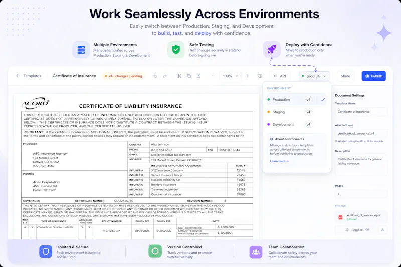Click the Safe Testing shield icon
Viewport: 401px width, 267px height.
pos(176,50)
